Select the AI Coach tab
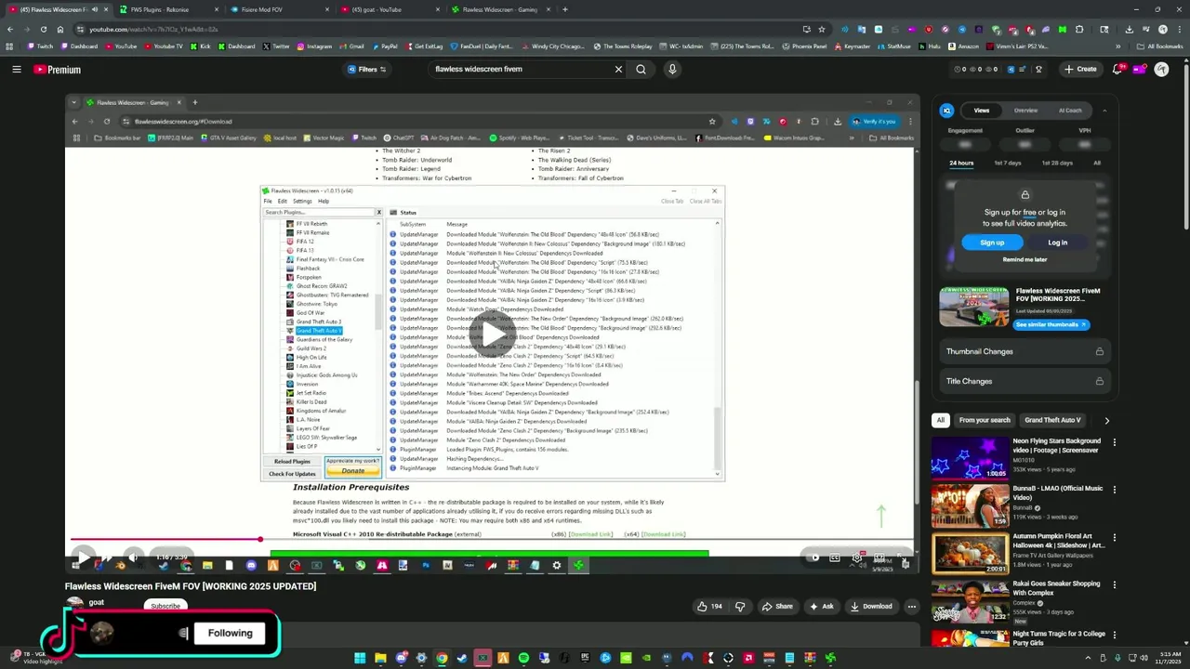Image resolution: width=1190 pixels, height=669 pixels. pos(1070,111)
